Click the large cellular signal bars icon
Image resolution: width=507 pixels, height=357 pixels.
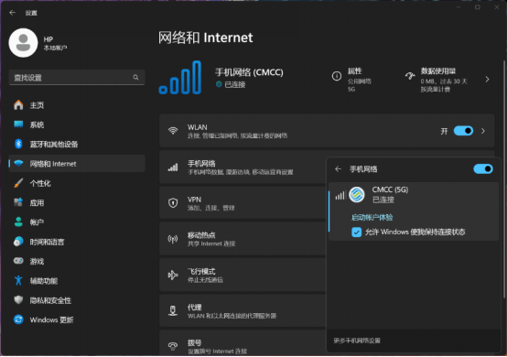coord(180,78)
